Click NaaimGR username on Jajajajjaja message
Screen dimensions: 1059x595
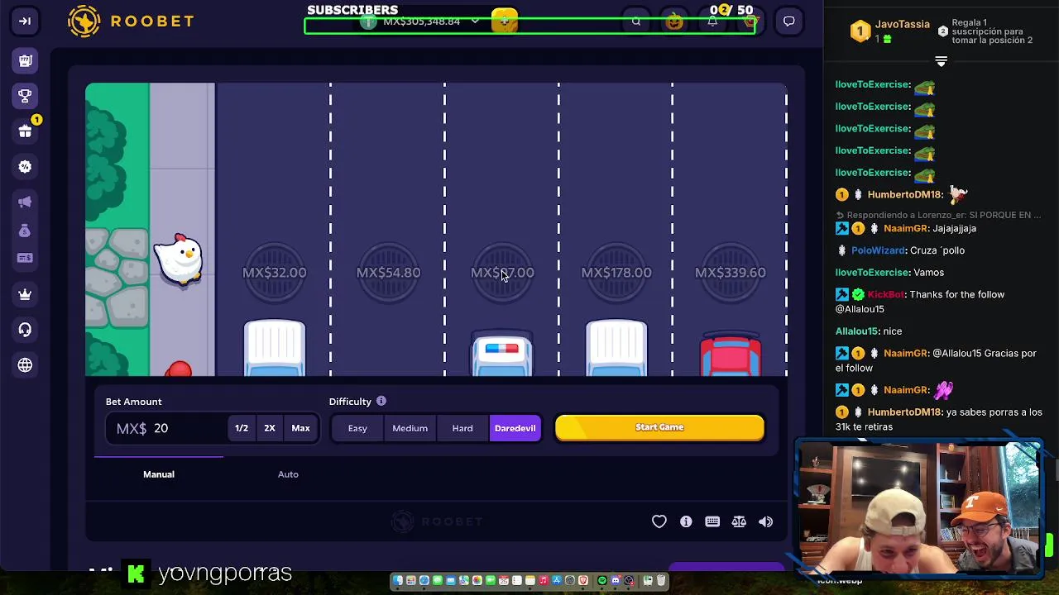905,228
